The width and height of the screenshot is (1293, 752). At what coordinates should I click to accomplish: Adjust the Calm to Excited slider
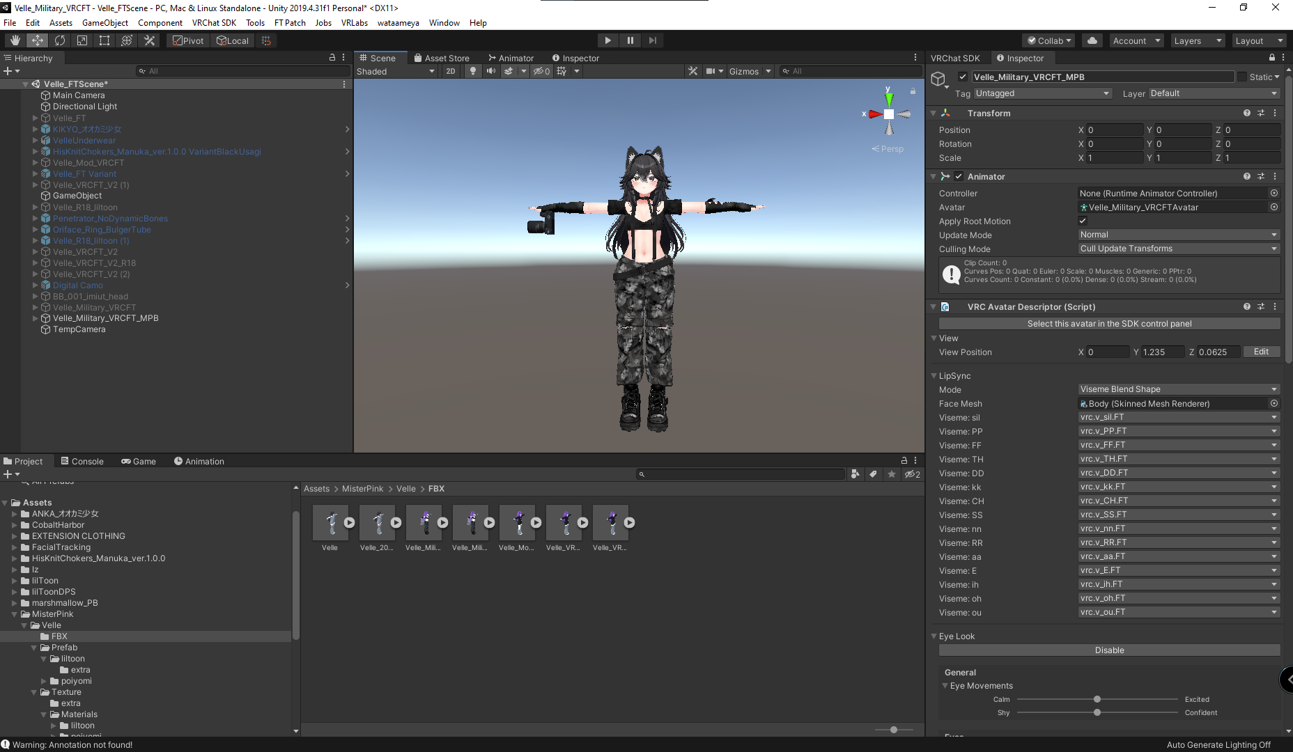[x=1097, y=699]
